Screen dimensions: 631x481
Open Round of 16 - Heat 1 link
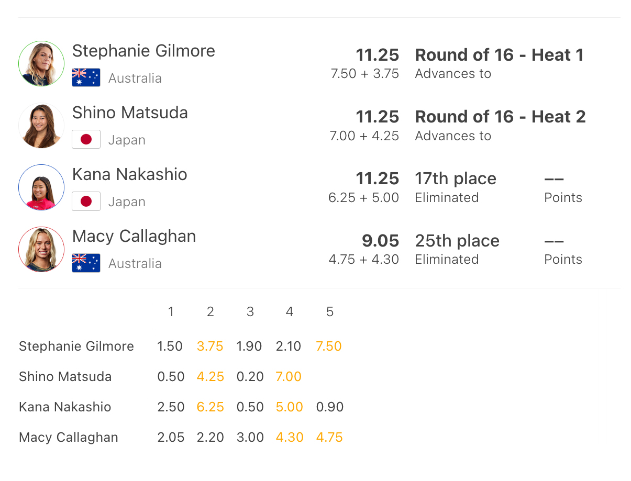click(x=499, y=55)
